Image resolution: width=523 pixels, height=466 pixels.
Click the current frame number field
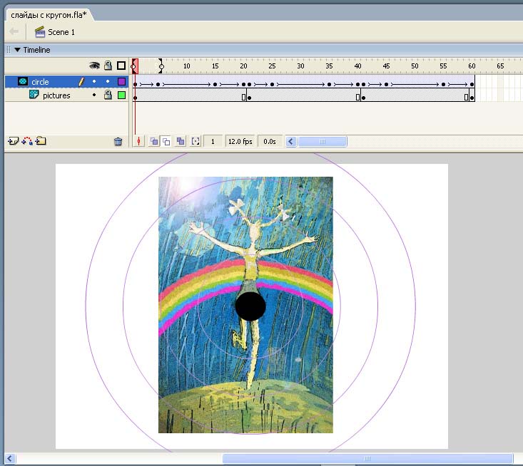(x=213, y=142)
